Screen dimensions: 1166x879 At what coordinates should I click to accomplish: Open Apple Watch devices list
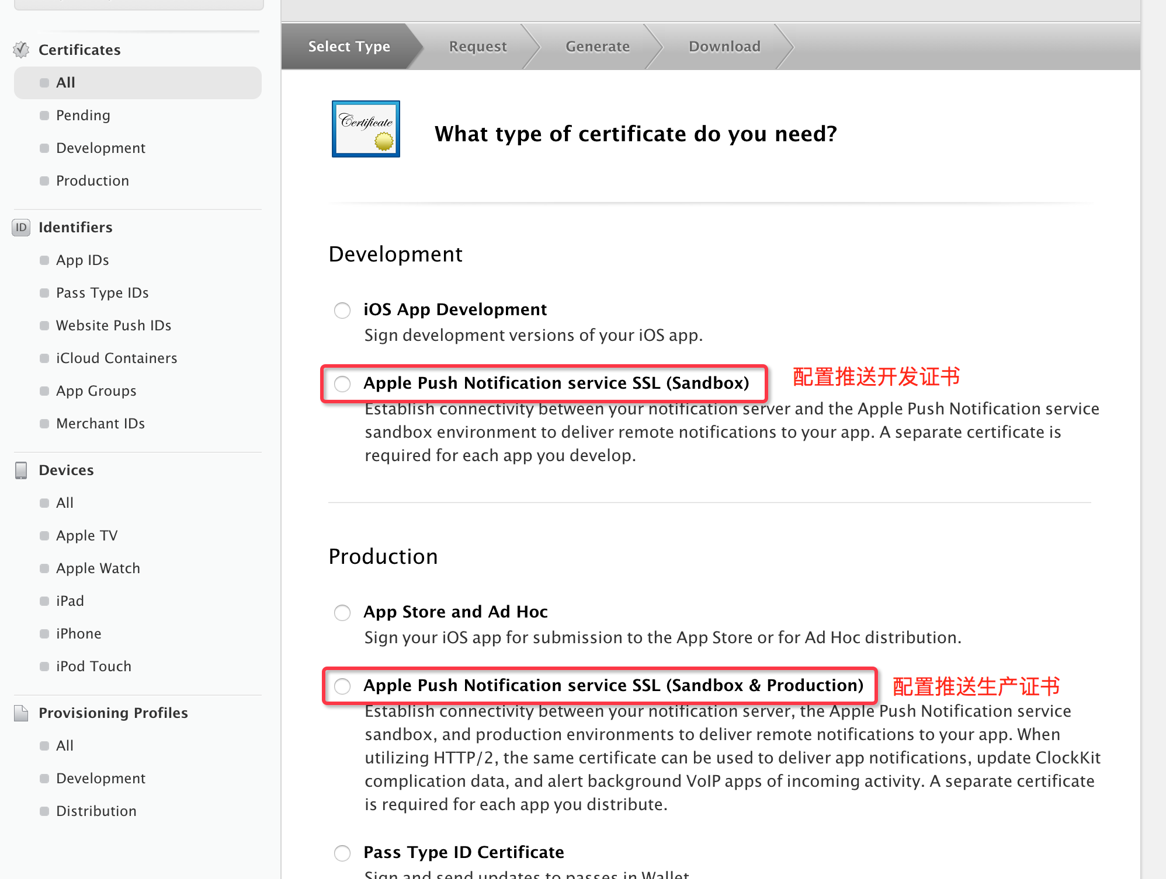pyautogui.click(x=98, y=568)
